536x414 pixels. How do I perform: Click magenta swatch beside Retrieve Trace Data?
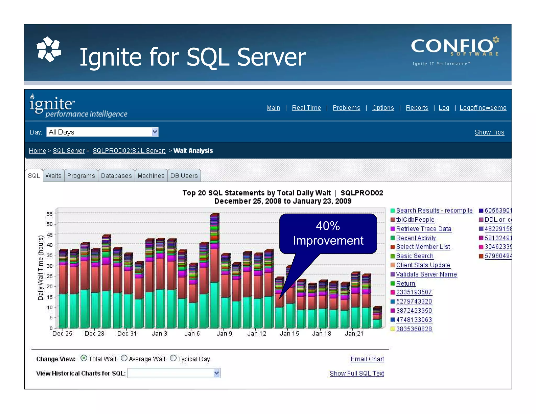coord(393,229)
